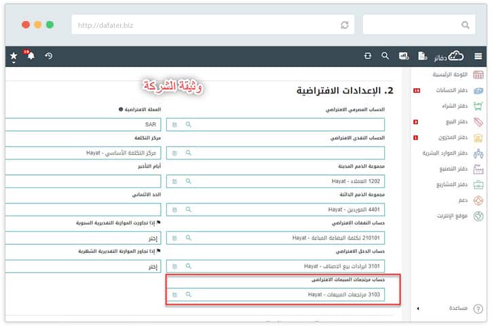Click the help question mark icon
This screenshot has height=329, width=492.
478,309
